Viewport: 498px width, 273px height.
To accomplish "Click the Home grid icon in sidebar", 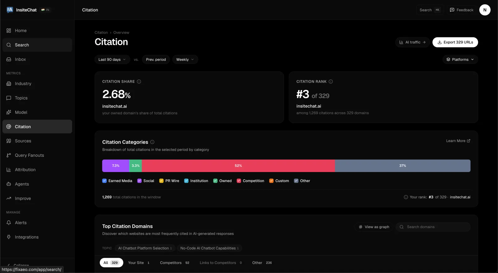I will 9,31.
